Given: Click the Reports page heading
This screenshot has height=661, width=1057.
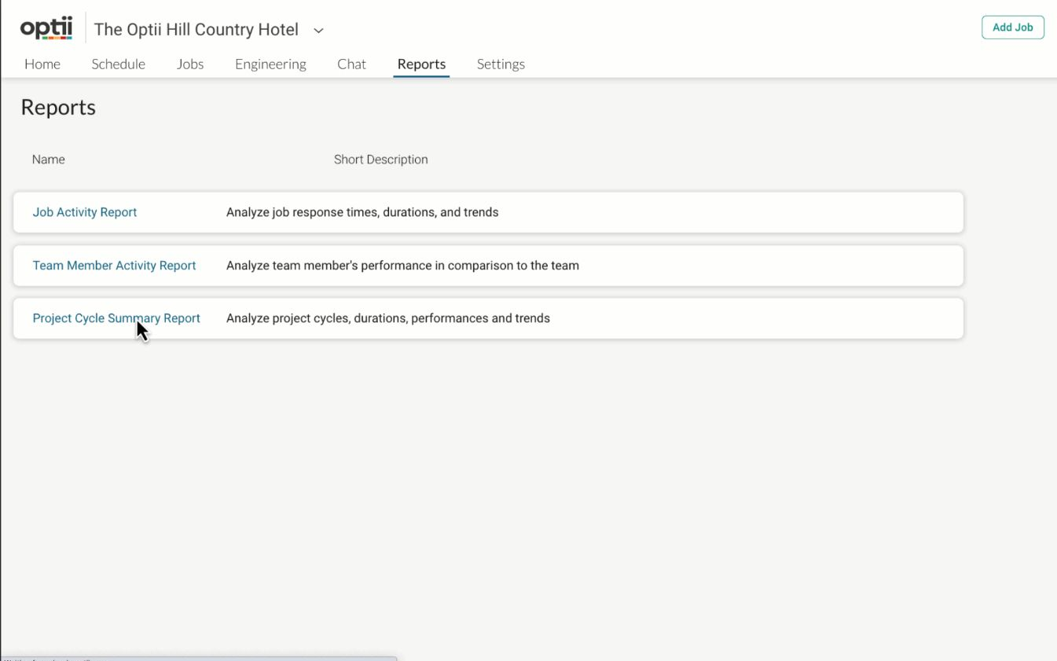Looking at the screenshot, I should (x=58, y=108).
